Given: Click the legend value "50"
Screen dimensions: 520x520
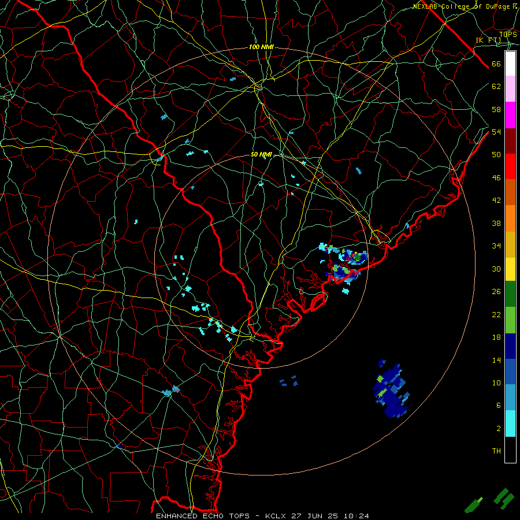Looking at the screenshot, I should tap(496, 155).
